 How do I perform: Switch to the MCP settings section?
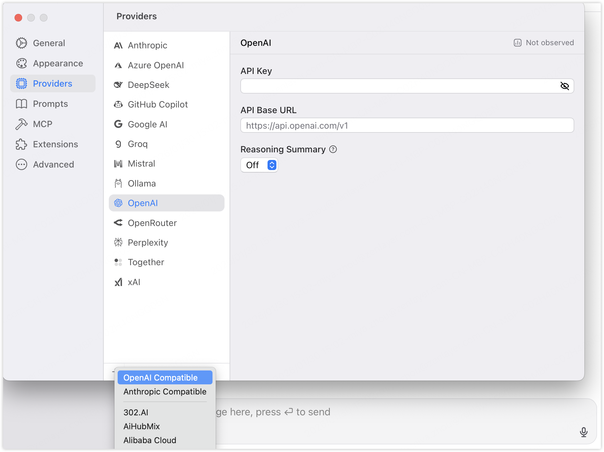(x=43, y=124)
